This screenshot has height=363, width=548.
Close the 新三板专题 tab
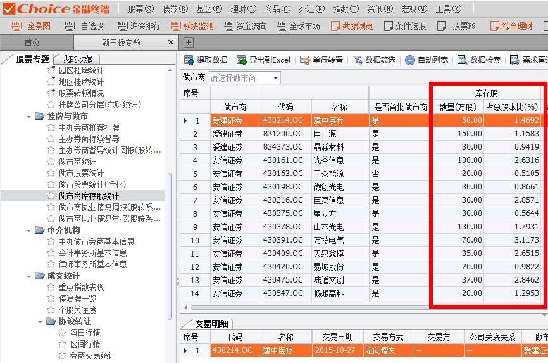point(171,42)
